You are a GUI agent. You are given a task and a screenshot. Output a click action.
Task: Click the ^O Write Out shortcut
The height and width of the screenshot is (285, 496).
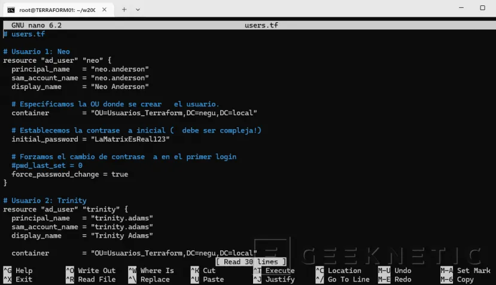tap(91, 271)
